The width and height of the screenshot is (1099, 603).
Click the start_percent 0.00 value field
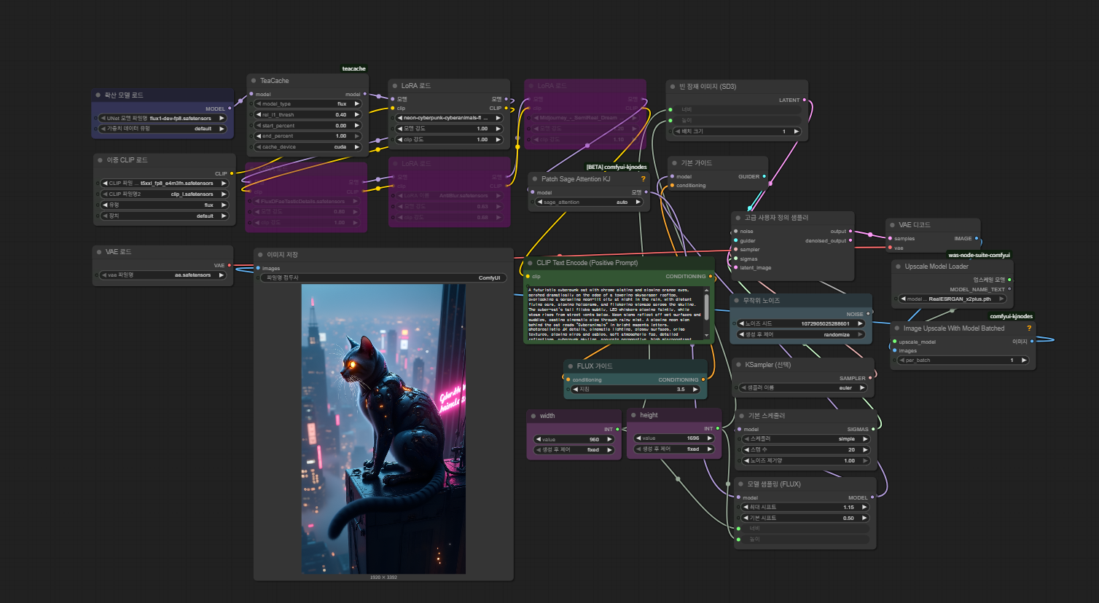pyautogui.click(x=308, y=125)
